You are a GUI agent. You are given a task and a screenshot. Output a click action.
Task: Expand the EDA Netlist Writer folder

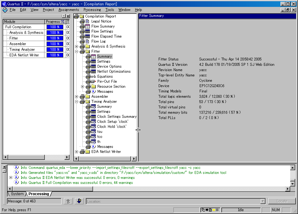77,152
